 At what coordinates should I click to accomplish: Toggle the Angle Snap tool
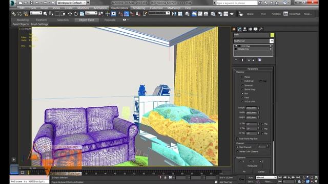127,14
